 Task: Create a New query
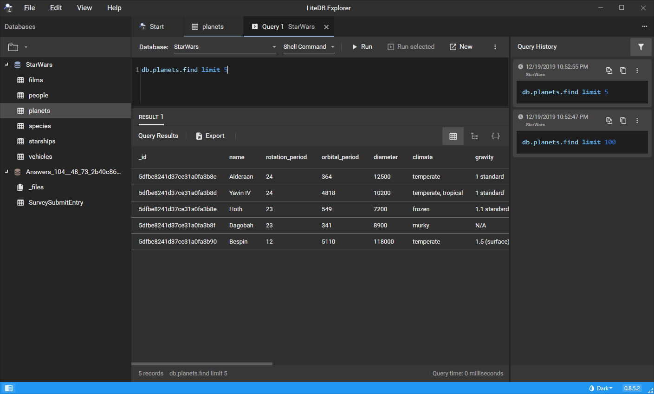pos(461,47)
